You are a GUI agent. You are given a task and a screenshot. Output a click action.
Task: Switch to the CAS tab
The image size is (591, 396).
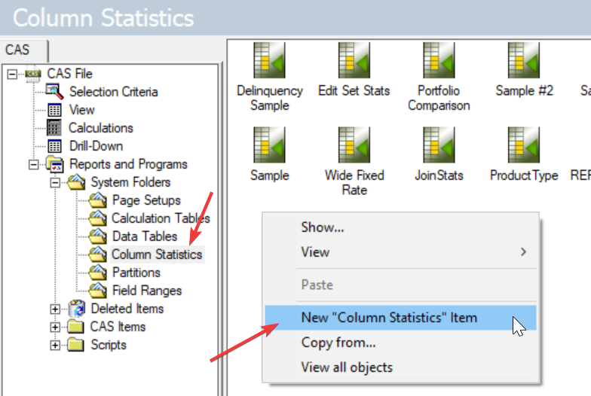click(18, 50)
